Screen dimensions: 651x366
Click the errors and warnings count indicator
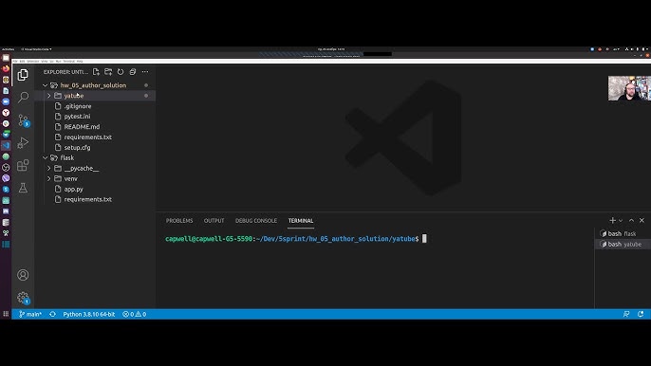click(134, 314)
